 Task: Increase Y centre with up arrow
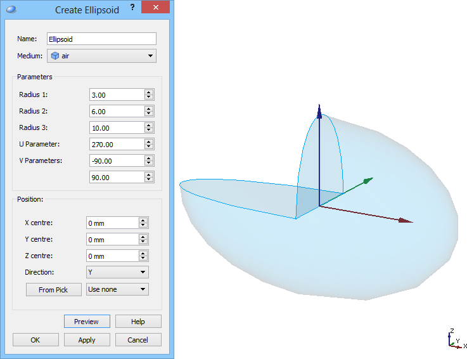tap(143, 237)
